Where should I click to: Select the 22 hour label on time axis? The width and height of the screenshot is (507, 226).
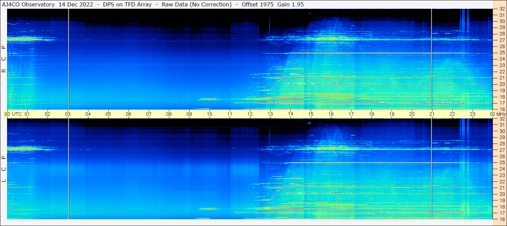tap(452, 114)
